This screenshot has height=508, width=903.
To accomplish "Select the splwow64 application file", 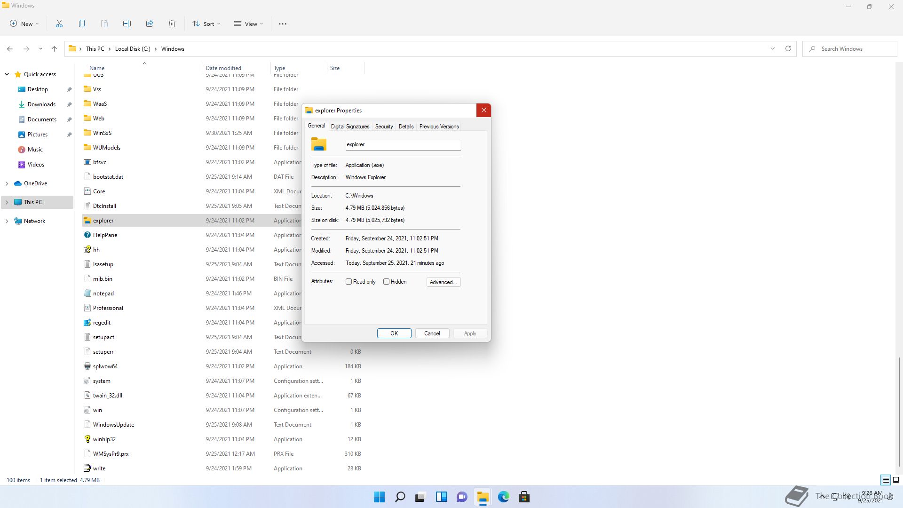I will 105,366.
